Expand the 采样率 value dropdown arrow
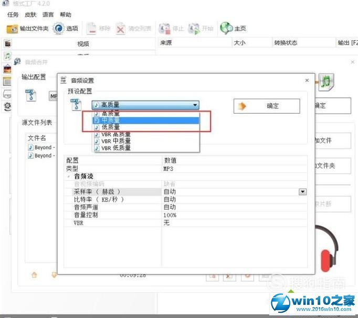358x318 pixels. tap(302, 192)
